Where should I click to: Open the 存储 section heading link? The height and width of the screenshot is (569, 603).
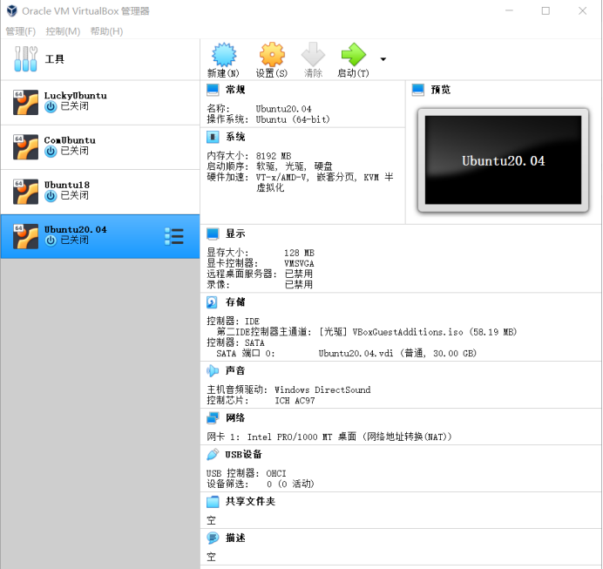pos(235,302)
